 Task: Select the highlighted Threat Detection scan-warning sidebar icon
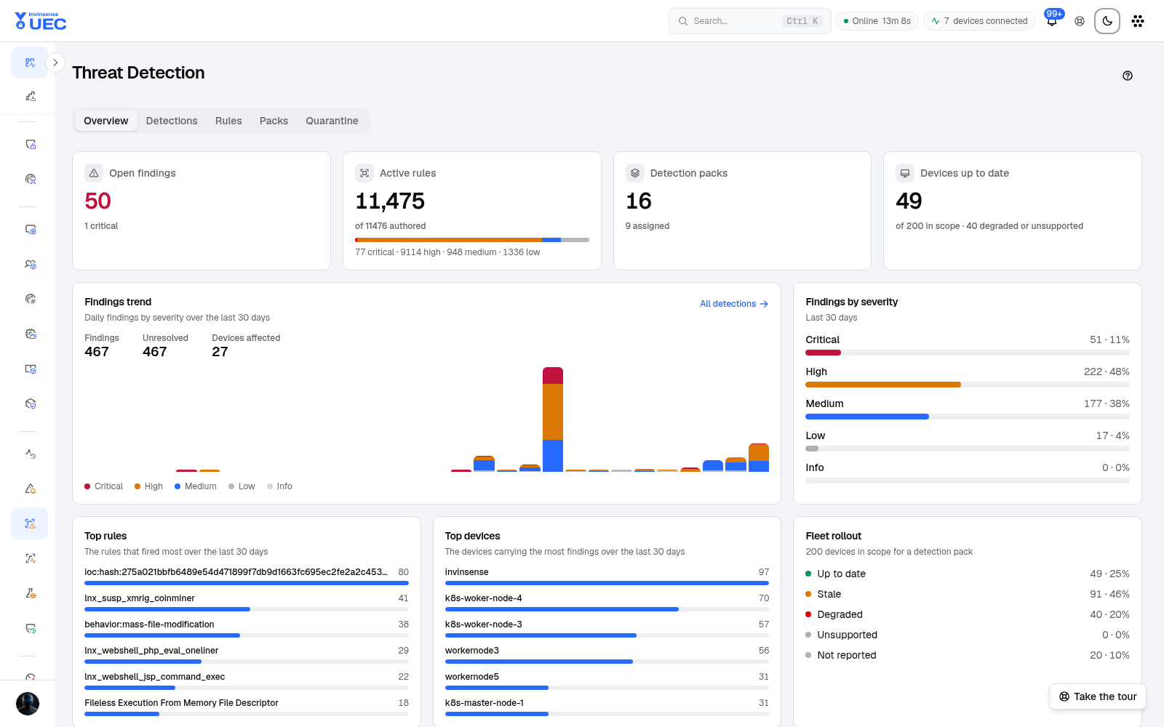[30, 523]
